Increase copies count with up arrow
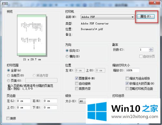 (151, 49)
